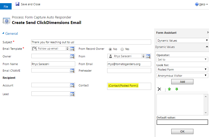Click into the Subject text field
This screenshot has height=137, width=209.
click(x=91, y=42)
